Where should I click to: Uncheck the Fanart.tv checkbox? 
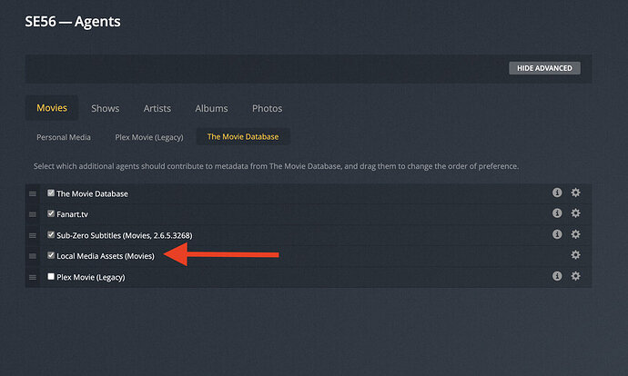[x=51, y=213]
